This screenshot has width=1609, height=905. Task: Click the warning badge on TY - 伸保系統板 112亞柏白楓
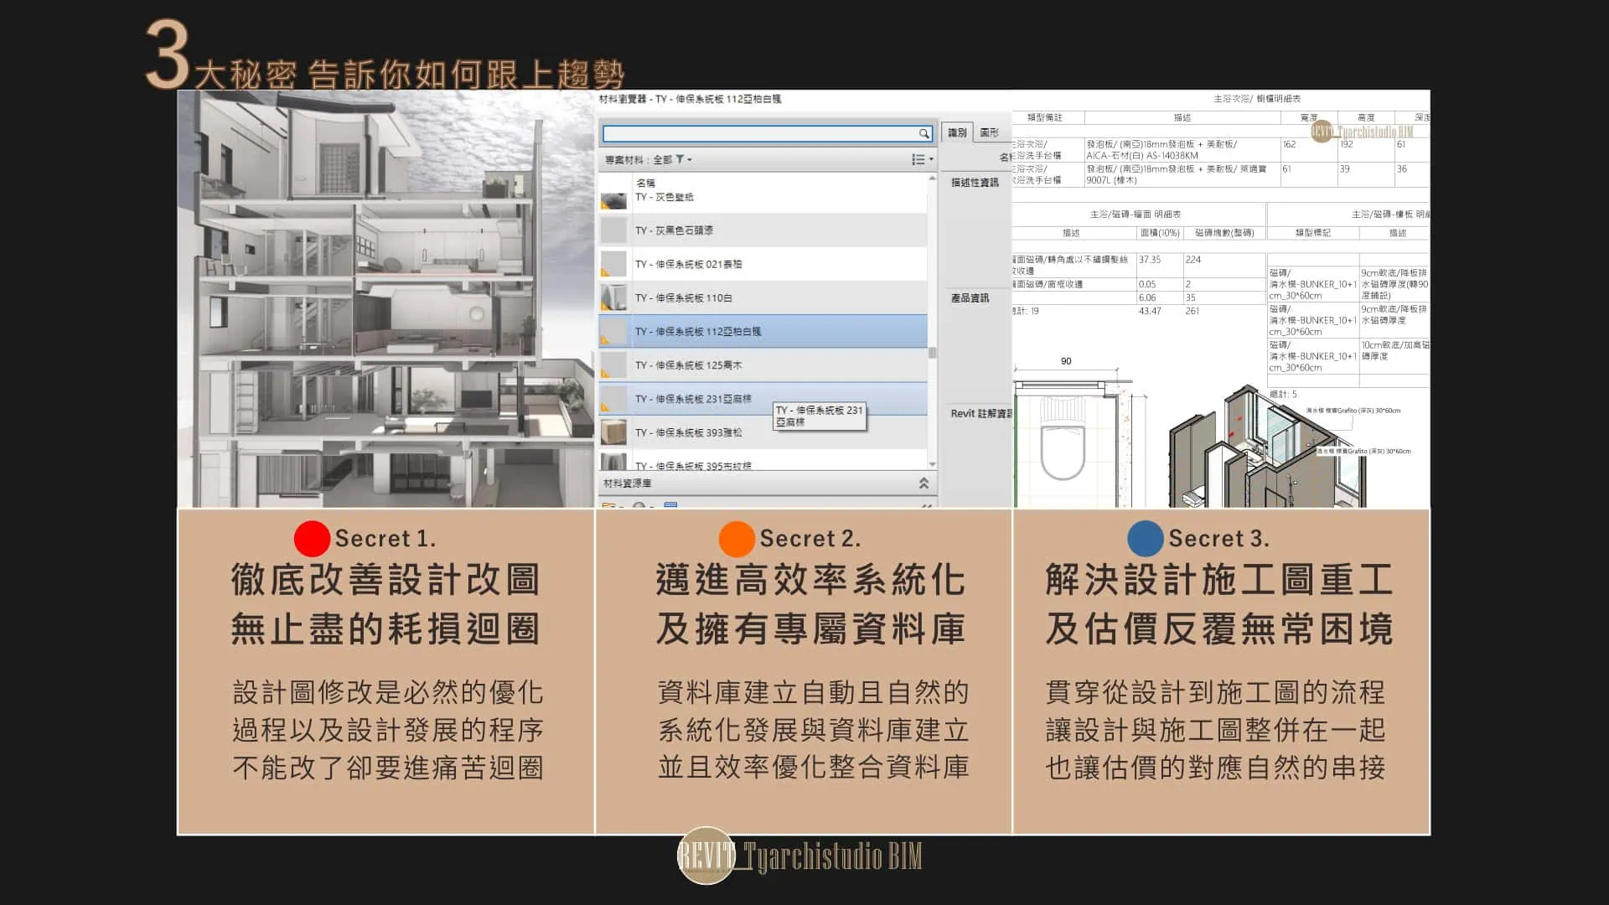tap(605, 337)
